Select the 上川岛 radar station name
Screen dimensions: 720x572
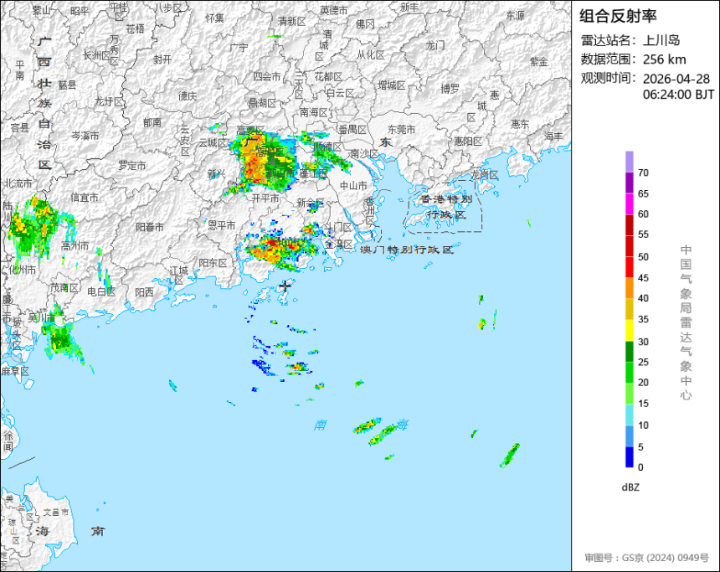pos(661,40)
